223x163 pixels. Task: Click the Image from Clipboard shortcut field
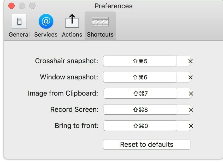point(140,94)
